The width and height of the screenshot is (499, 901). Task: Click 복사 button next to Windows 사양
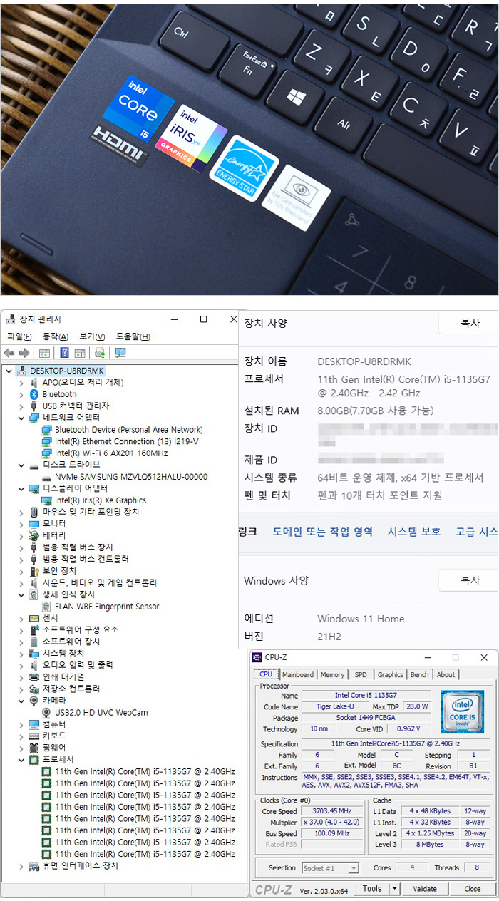pyautogui.click(x=470, y=580)
